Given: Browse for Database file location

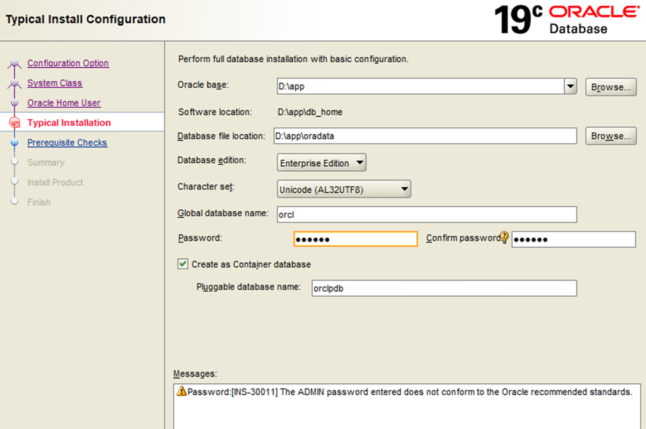Looking at the screenshot, I should point(611,136).
